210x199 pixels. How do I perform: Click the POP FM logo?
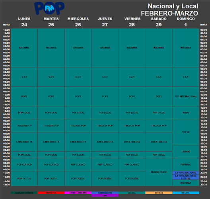click(x=49, y=8)
